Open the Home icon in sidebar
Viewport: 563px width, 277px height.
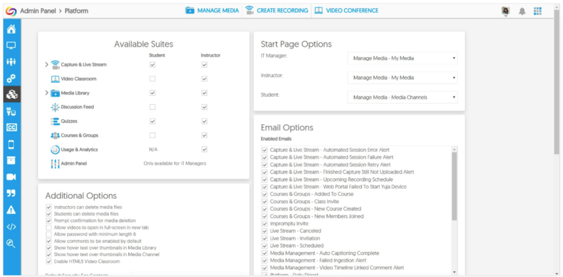[x=11, y=29]
